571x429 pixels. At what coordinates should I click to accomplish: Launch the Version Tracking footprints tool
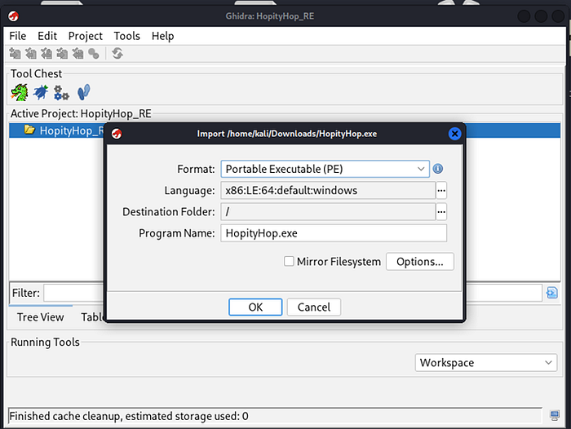coord(84,92)
